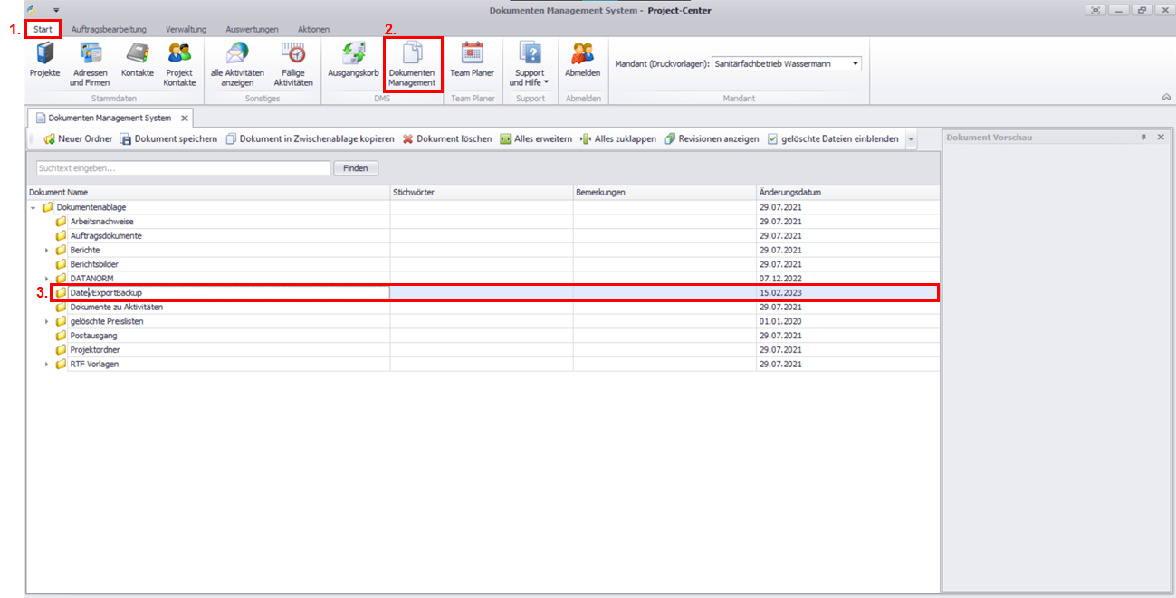
Task: Expand the RTF Vorlagen folder
Action: 46,365
